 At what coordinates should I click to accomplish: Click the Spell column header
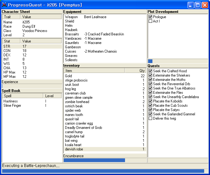(x=22, y=96)
